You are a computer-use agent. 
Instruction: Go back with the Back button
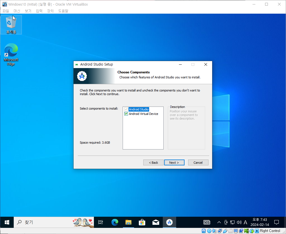point(153,162)
